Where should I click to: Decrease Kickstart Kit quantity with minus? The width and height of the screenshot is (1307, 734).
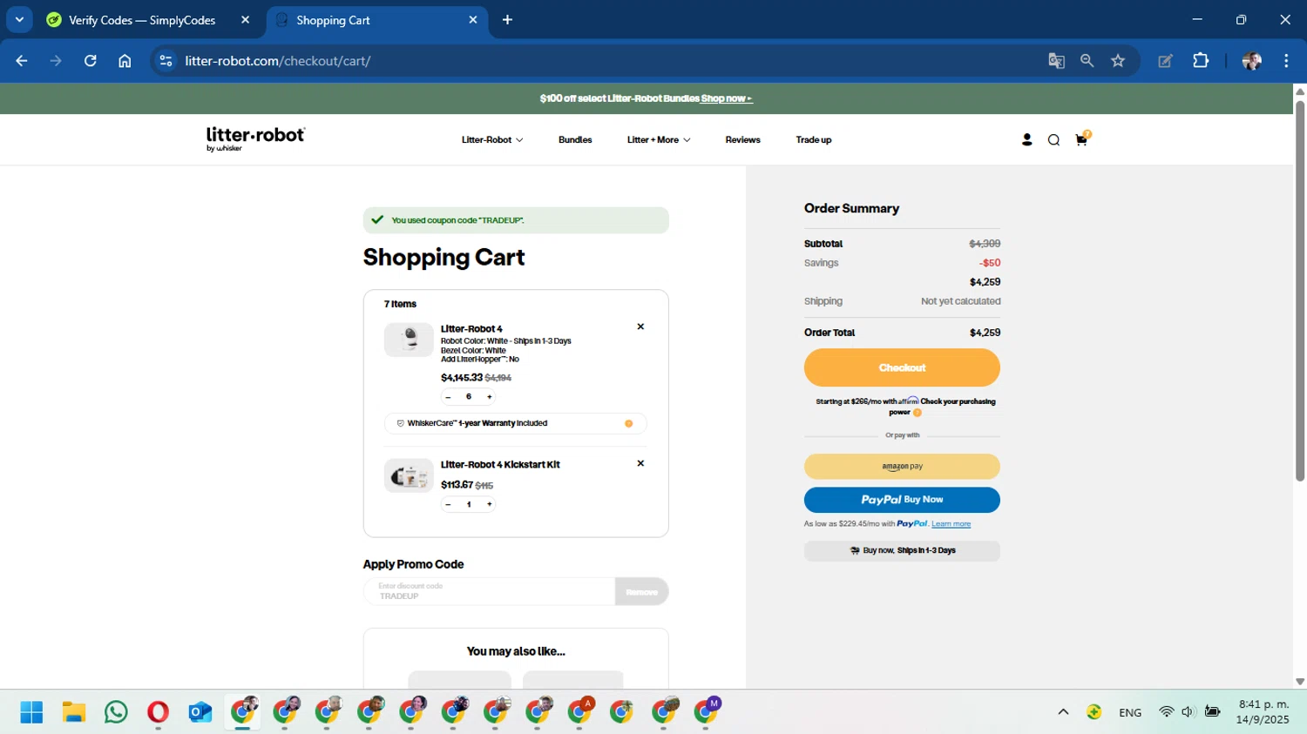tap(448, 504)
